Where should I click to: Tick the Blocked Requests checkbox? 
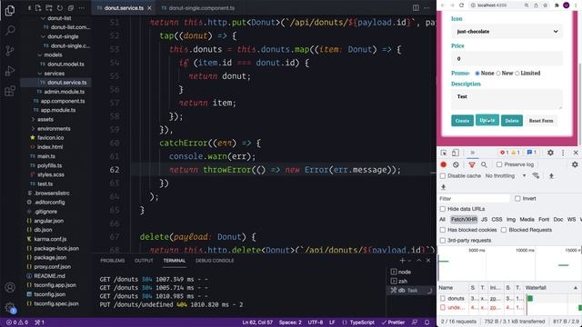point(504,230)
